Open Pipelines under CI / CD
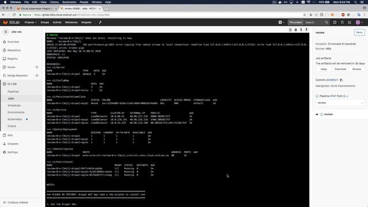The image size is (368, 207). tap(13, 91)
